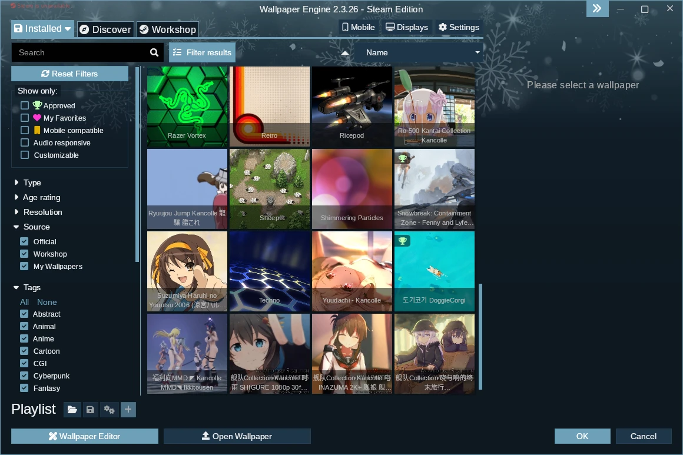Select the Sheep wallpaper

coord(270,189)
